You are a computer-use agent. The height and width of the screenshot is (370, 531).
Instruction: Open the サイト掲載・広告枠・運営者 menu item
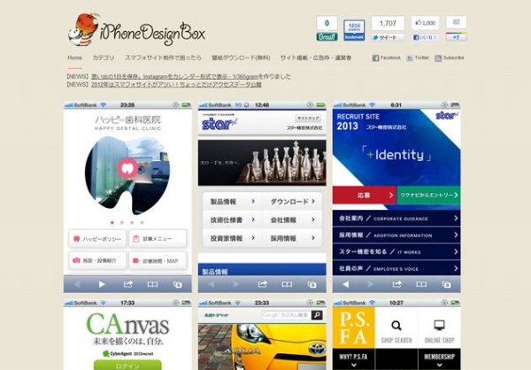pos(316,58)
